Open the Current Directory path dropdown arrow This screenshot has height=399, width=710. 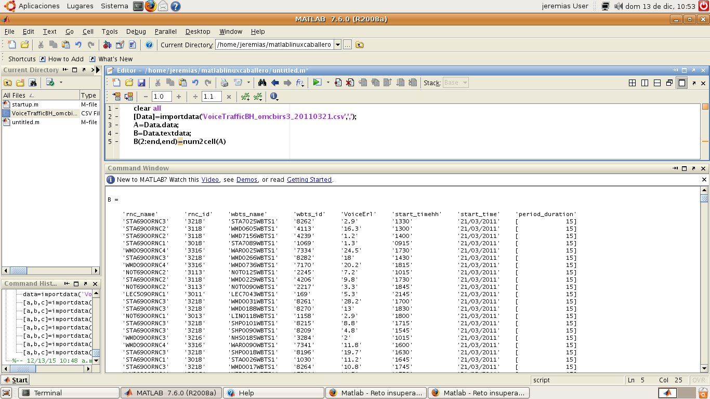click(x=337, y=45)
